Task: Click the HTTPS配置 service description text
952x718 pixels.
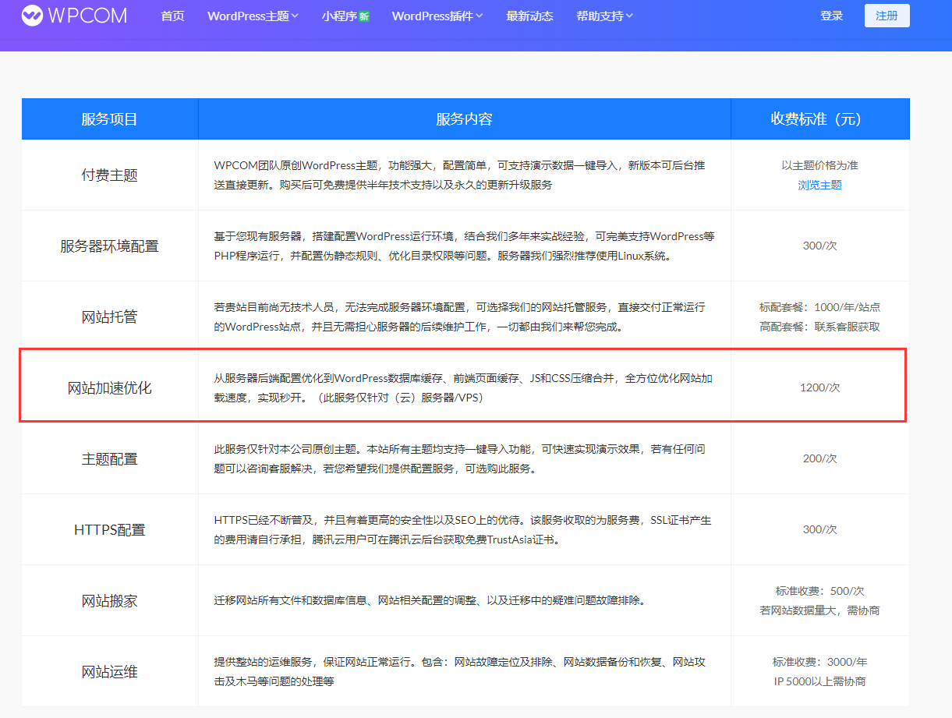Action: tap(462, 530)
